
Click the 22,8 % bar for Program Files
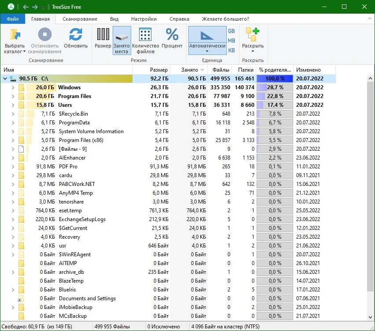tap(275, 96)
